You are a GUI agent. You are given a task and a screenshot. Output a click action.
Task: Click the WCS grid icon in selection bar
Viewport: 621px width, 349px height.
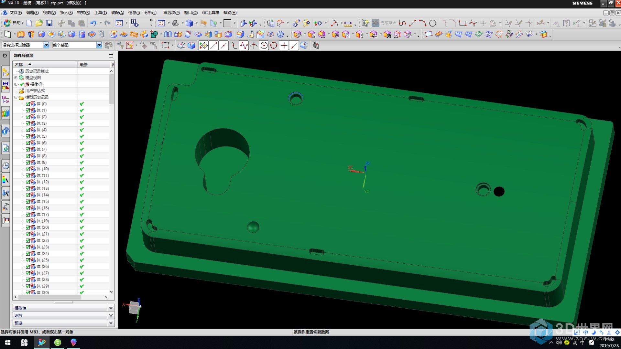[x=316, y=46]
